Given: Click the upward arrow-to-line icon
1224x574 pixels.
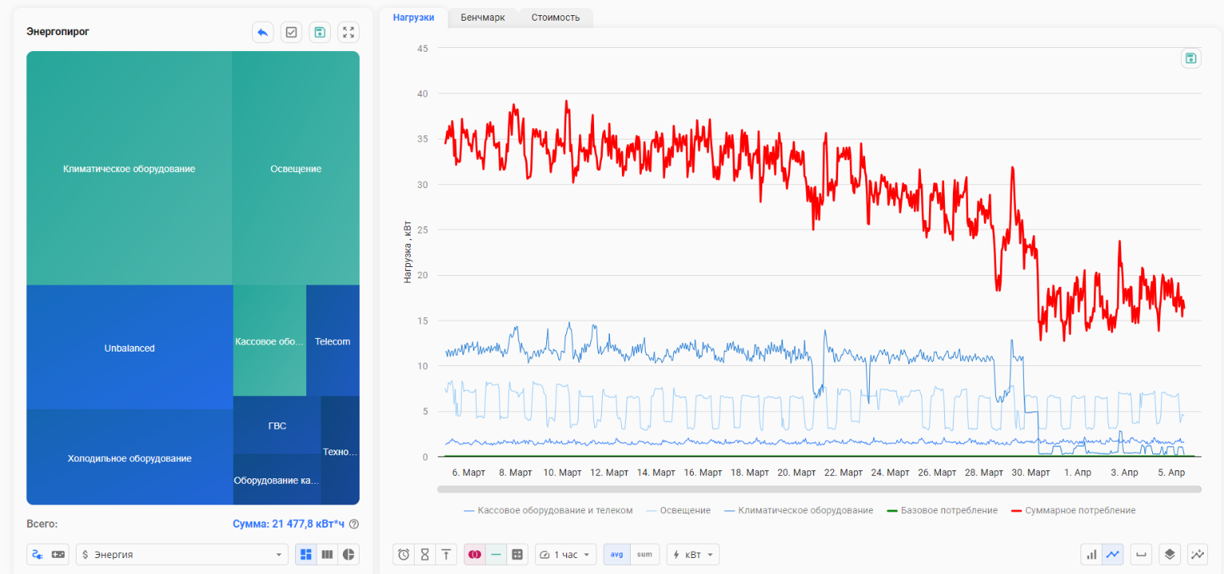Looking at the screenshot, I should [x=447, y=554].
